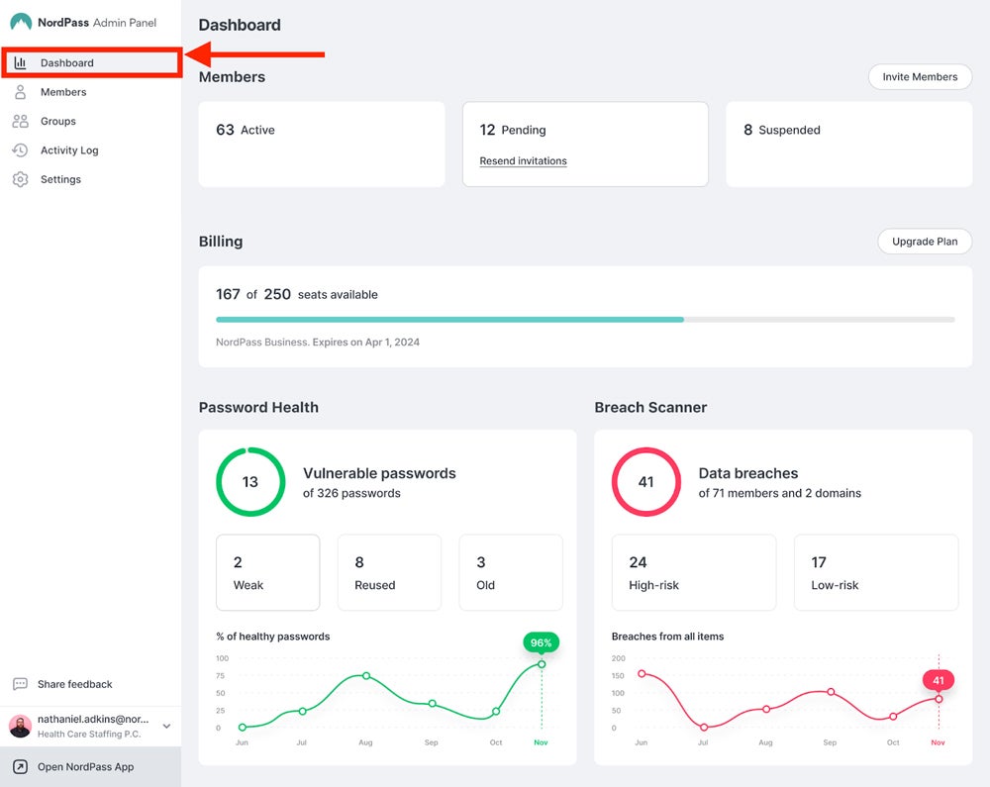The height and width of the screenshot is (787, 990).
Task: Click the Open NordPass App arrow icon
Action: click(21, 767)
